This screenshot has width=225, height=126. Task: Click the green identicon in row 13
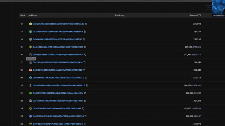pyautogui.click(x=31, y=31)
